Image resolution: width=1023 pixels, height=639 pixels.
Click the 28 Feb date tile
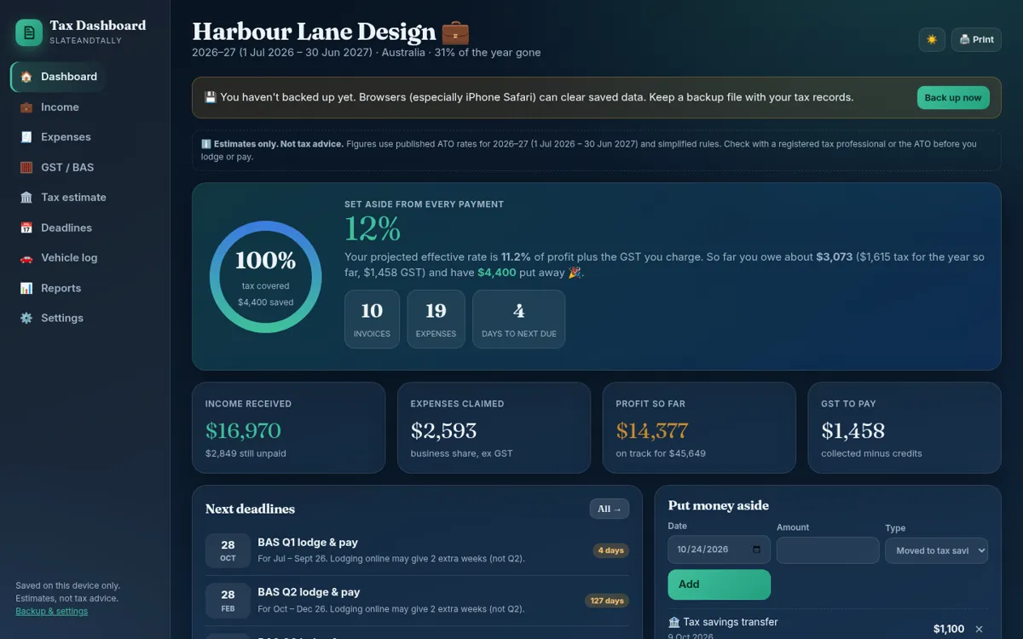[x=228, y=601]
